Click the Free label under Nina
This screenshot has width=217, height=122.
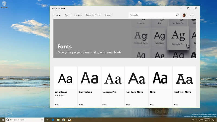[x=152, y=105]
